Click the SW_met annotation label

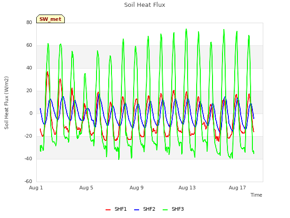50,19
